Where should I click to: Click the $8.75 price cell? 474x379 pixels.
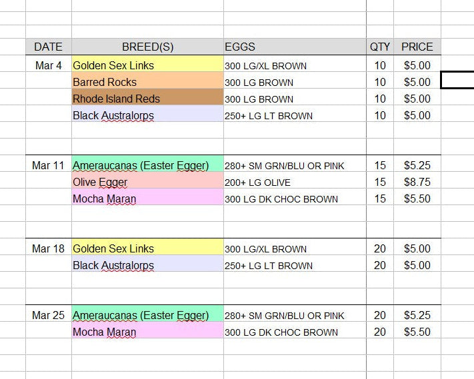417,182
